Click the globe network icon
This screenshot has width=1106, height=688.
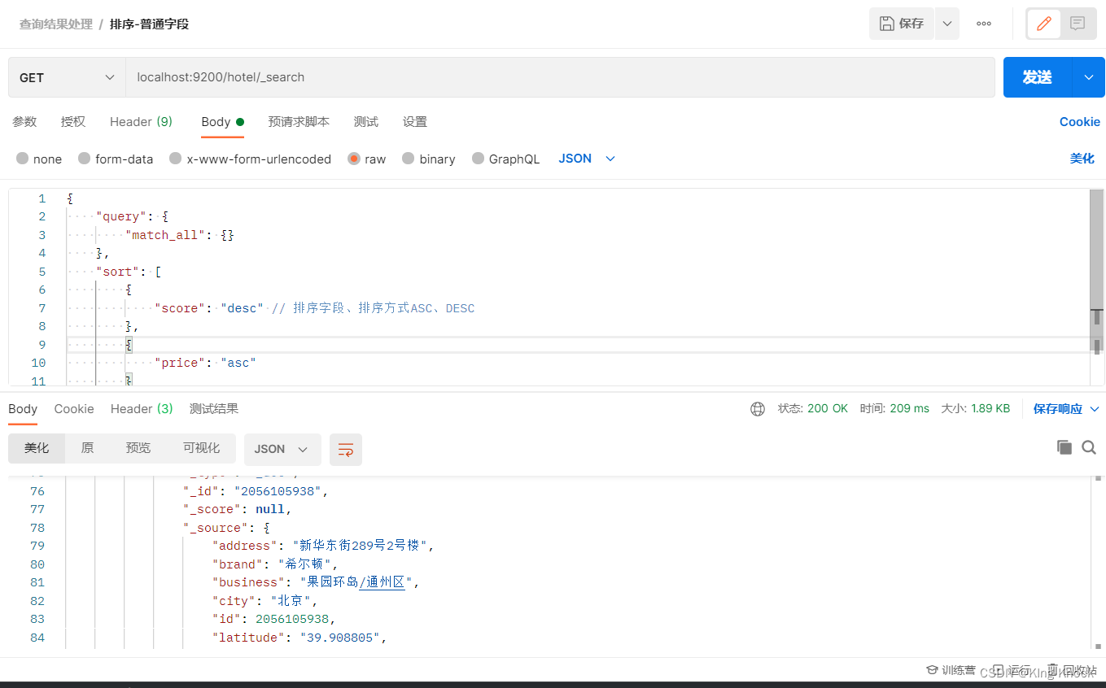[x=758, y=409]
